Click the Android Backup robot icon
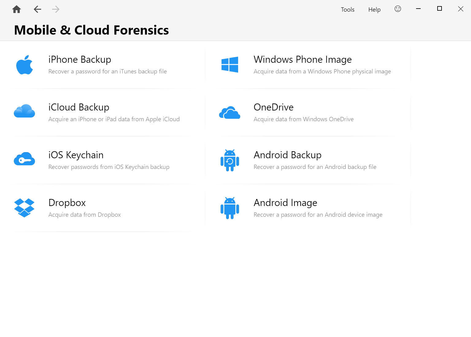The width and height of the screenshot is (471, 337). pyautogui.click(x=230, y=160)
